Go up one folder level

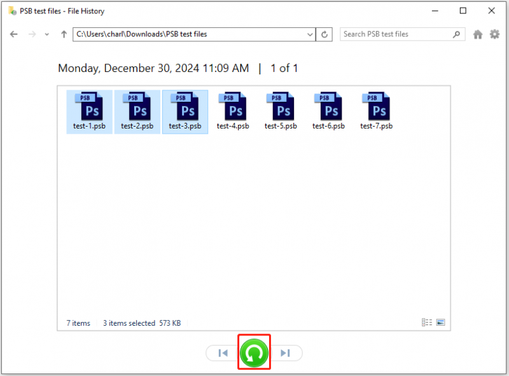pyautogui.click(x=64, y=34)
